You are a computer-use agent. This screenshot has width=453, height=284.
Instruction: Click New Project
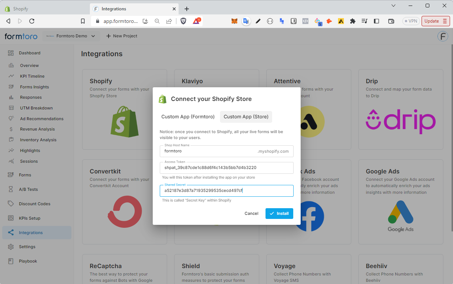[x=122, y=36]
